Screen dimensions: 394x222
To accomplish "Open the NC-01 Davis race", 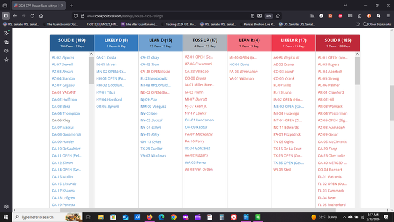I will click(239, 64).
